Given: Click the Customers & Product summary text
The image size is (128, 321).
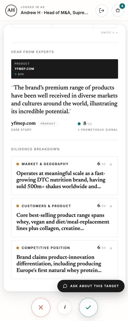Looking at the screenshot, I should click(63, 222).
